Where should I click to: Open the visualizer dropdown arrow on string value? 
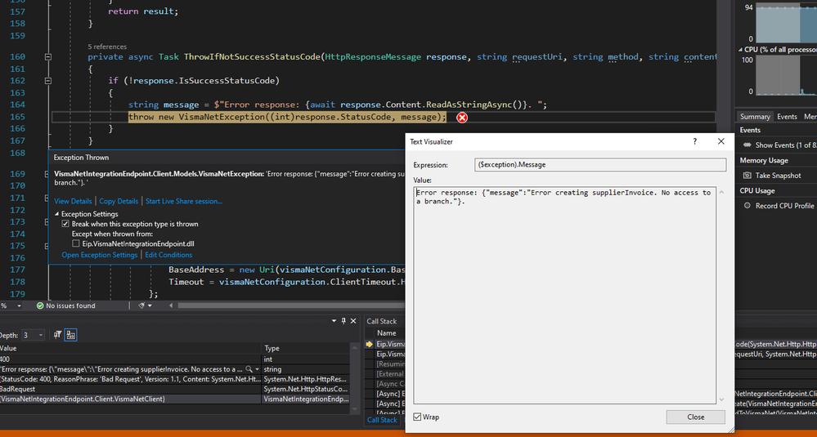click(258, 369)
